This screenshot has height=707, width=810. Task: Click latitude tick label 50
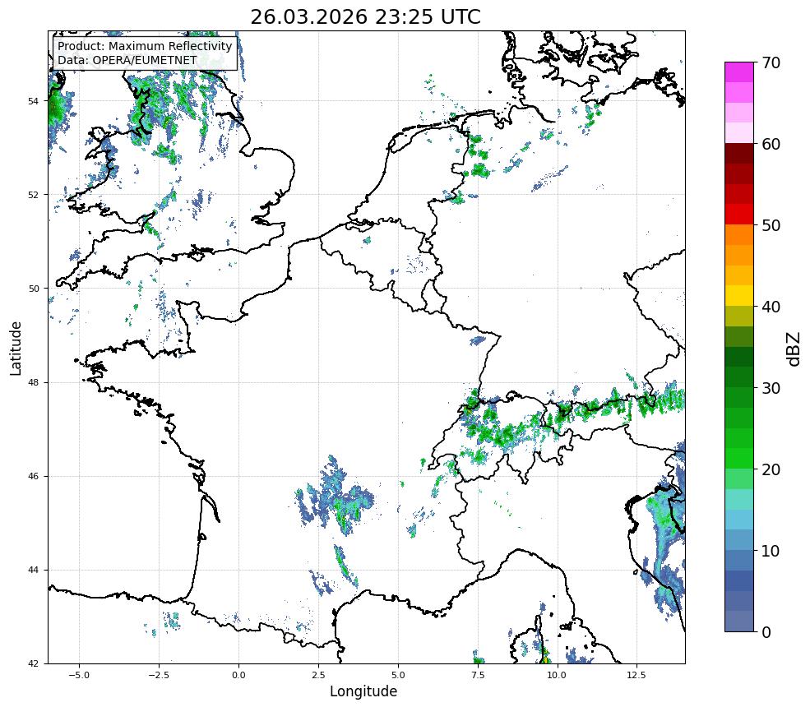[33, 289]
